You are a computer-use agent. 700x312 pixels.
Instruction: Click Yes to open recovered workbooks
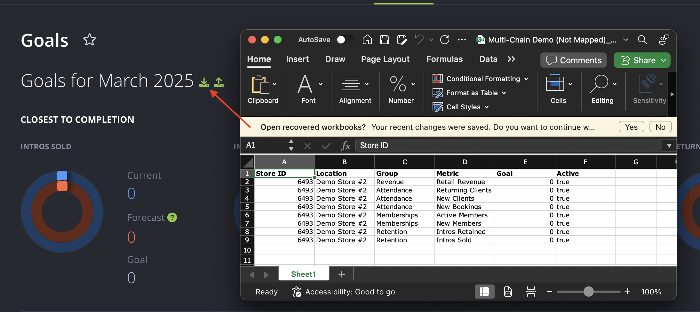(x=631, y=127)
